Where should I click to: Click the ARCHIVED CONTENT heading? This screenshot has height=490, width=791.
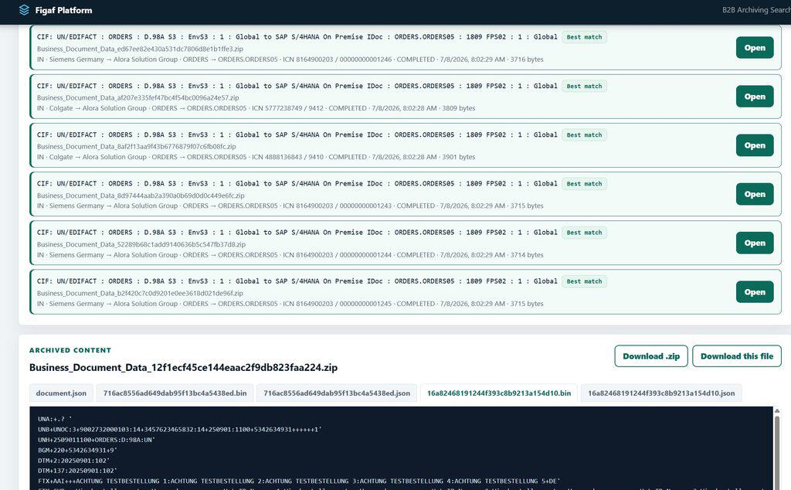(70, 350)
